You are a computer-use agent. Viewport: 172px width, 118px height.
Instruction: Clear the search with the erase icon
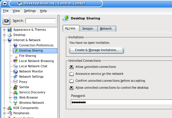tap(6, 21)
